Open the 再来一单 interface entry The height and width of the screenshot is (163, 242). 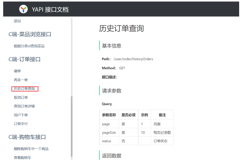21,80
